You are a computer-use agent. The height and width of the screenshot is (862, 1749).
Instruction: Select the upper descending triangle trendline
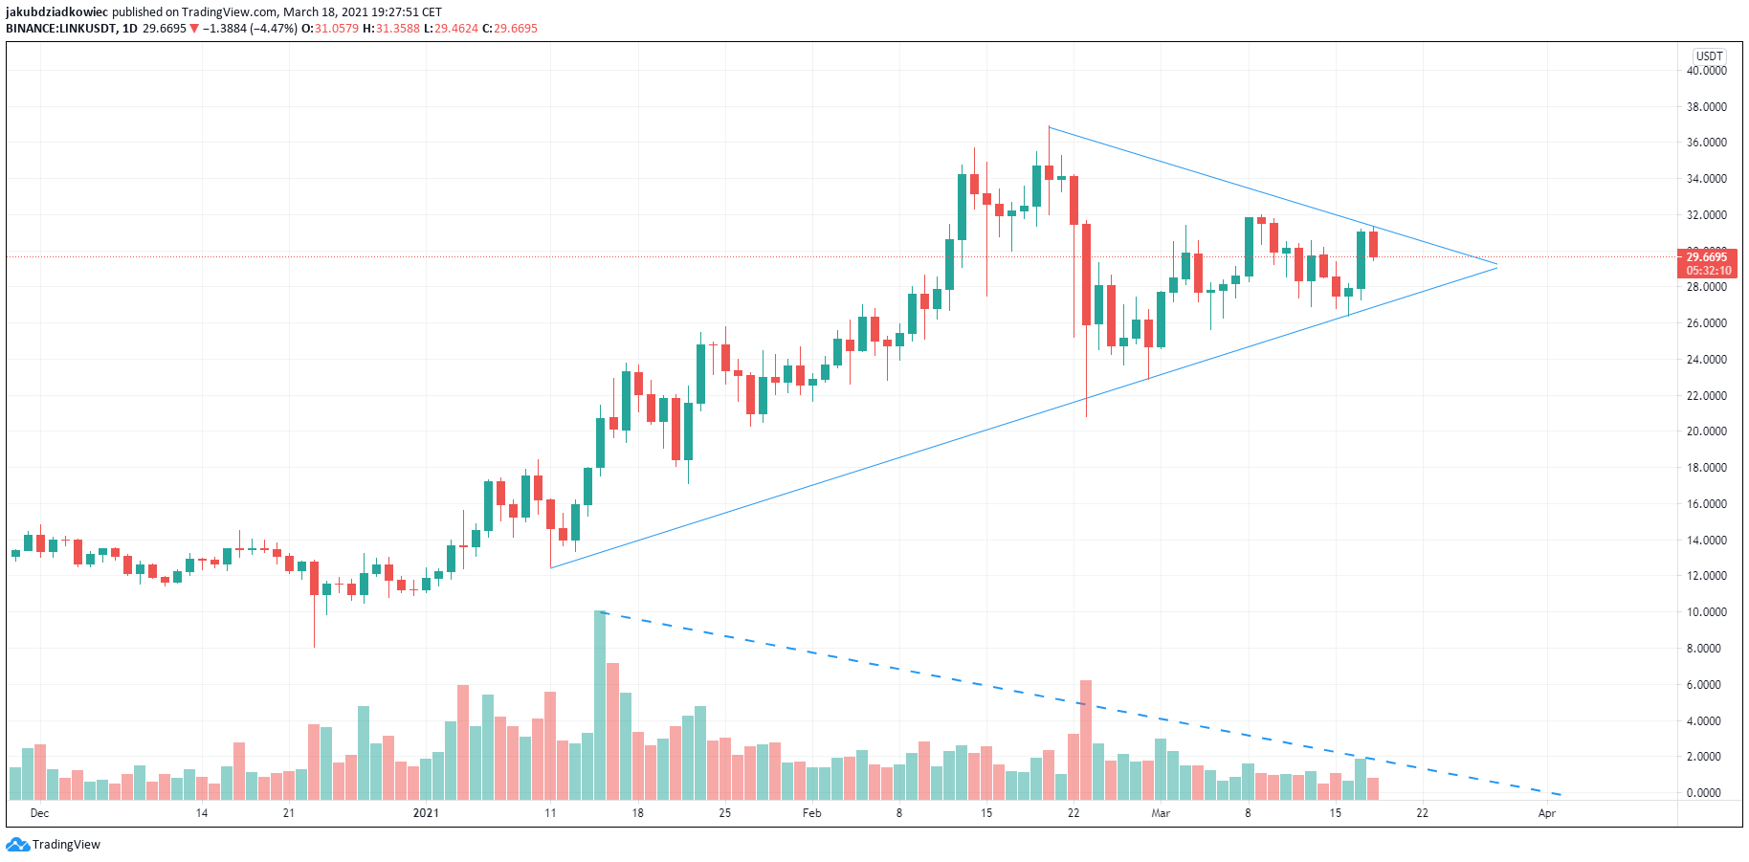point(1273,195)
